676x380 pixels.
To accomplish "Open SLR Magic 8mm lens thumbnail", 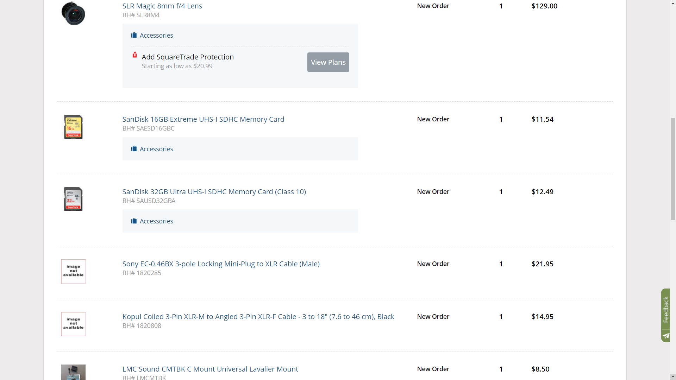I will (x=73, y=13).
